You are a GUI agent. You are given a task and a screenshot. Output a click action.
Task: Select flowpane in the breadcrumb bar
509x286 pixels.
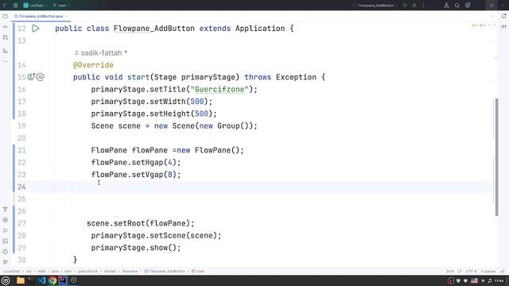[130, 271]
